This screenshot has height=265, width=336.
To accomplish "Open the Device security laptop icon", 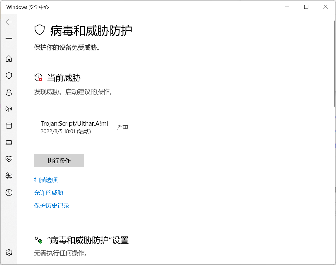I will click(x=9, y=142).
